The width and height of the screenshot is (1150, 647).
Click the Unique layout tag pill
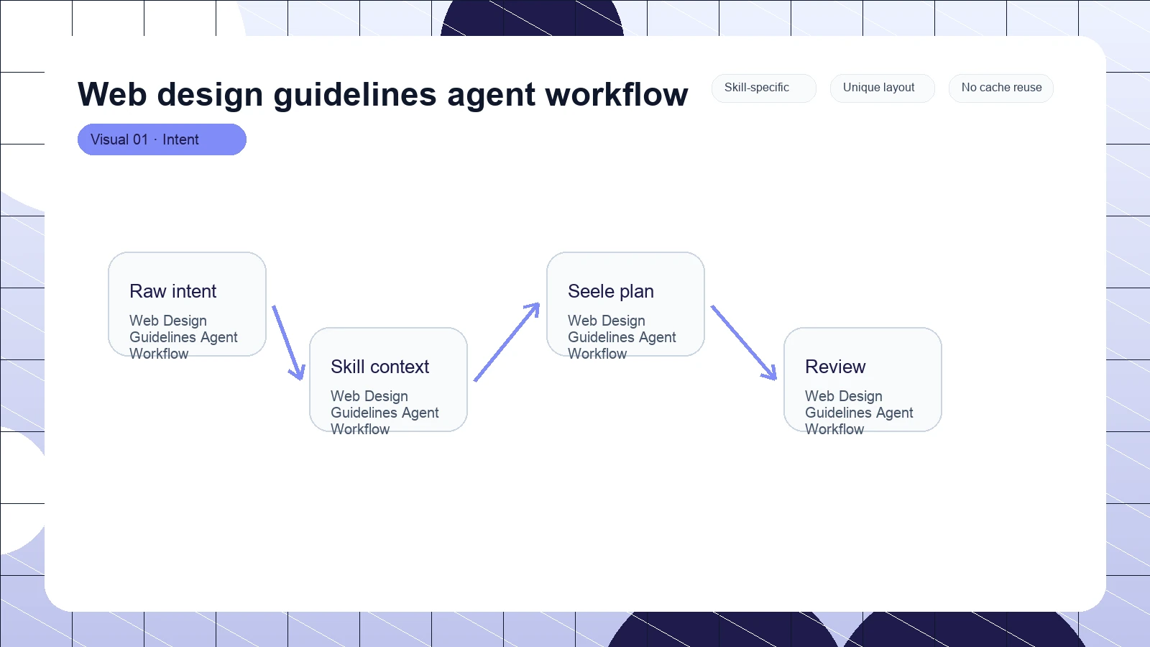coord(882,88)
